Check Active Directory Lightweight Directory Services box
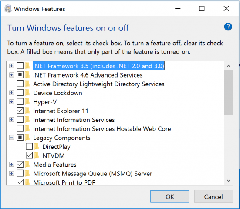The height and width of the screenshot is (209, 240). (20, 84)
